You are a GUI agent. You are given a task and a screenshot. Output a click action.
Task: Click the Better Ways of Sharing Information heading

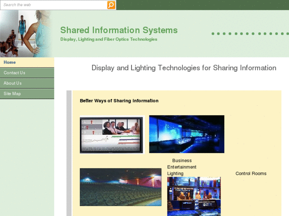pos(119,101)
